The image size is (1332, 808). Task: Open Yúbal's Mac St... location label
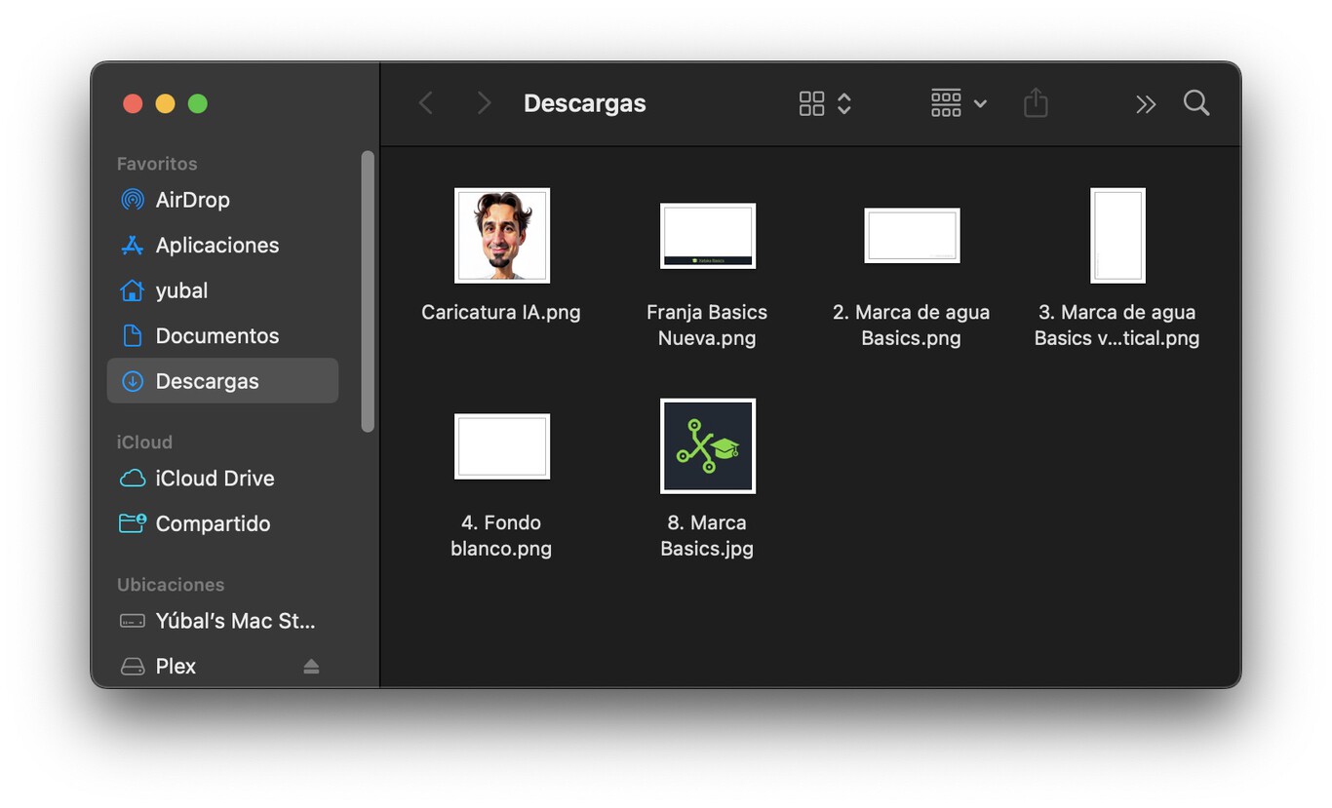(x=236, y=621)
